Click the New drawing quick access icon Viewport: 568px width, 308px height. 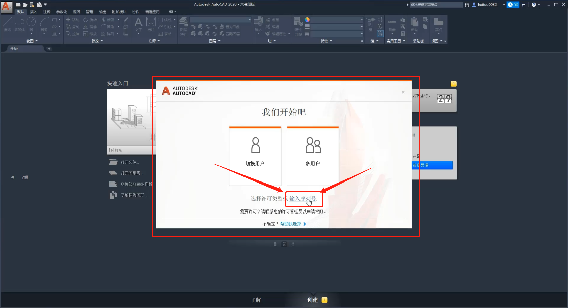(x=18, y=5)
